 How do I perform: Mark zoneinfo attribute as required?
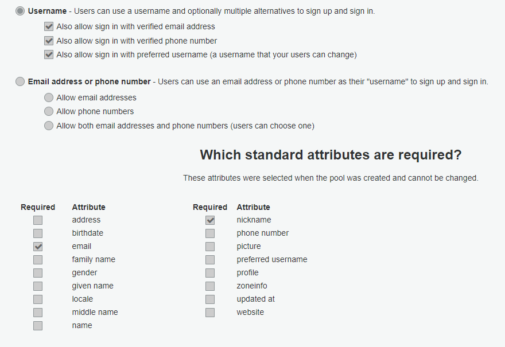coord(210,286)
